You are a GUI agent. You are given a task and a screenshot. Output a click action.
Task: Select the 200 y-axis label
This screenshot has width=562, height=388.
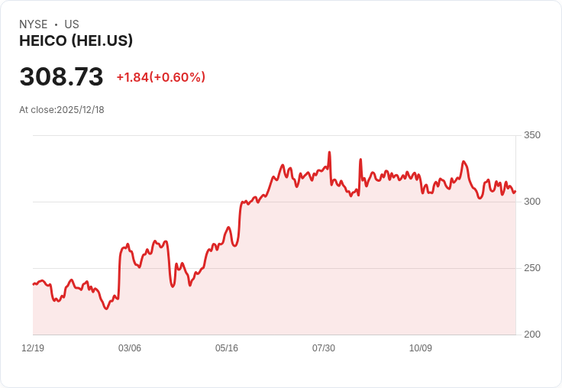(x=531, y=335)
